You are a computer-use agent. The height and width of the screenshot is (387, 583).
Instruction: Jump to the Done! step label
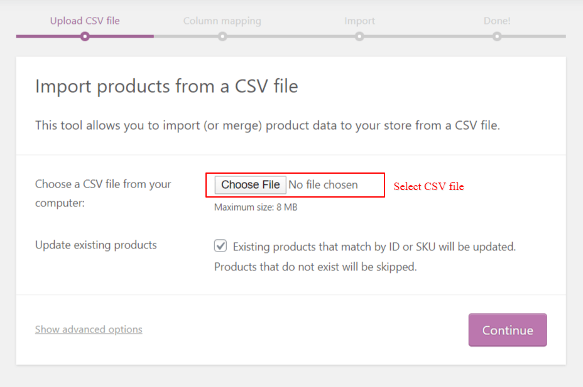click(497, 21)
